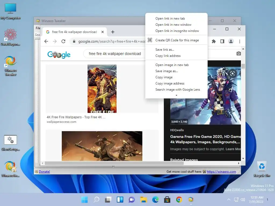Select Open image in new tab

[176, 65]
